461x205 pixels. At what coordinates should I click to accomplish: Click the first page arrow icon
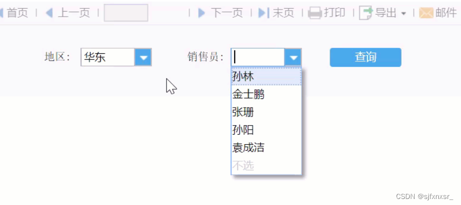pos(2,13)
